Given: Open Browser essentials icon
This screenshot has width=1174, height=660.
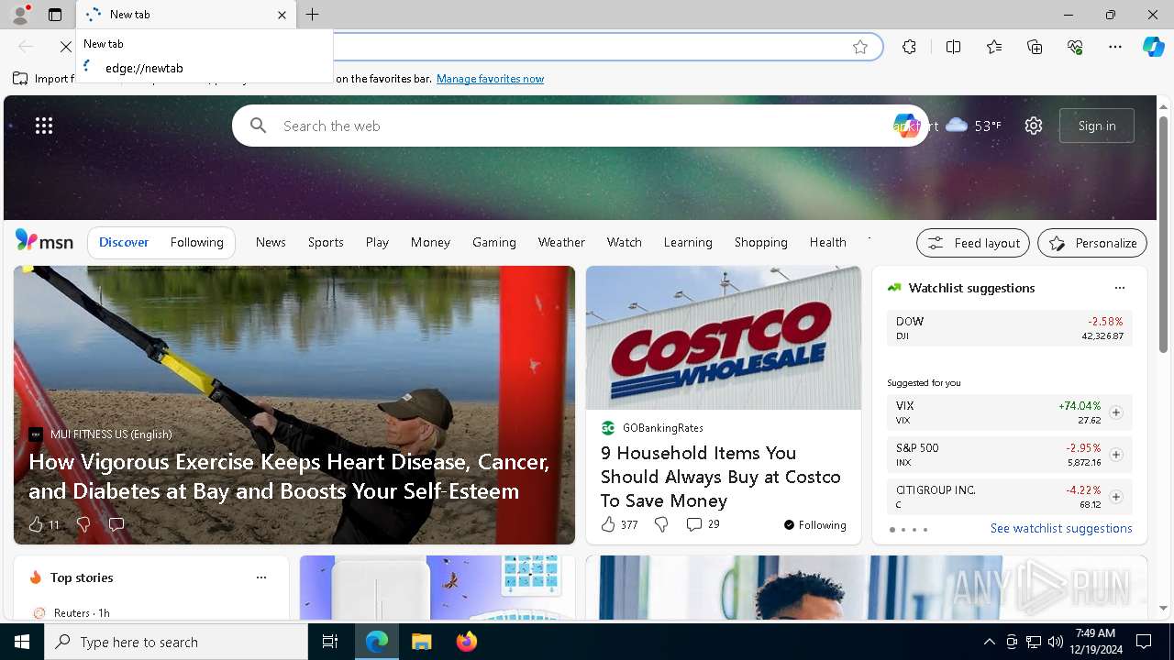Looking at the screenshot, I should pyautogui.click(x=1075, y=47).
